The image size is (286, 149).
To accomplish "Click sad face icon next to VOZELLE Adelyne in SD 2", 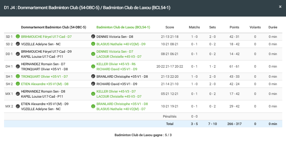I will pos(18,44).
